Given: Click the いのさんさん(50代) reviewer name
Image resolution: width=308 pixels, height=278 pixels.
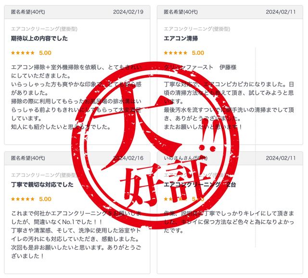Looking at the screenshot, I should pos(185,158).
